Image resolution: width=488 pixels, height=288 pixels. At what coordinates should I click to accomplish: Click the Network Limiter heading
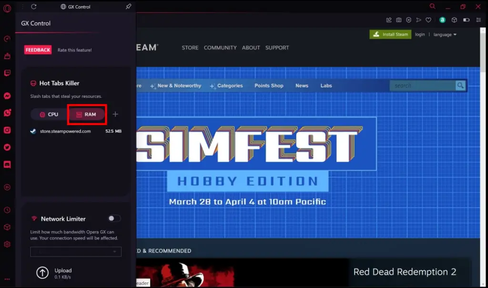[x=63, y=219]
